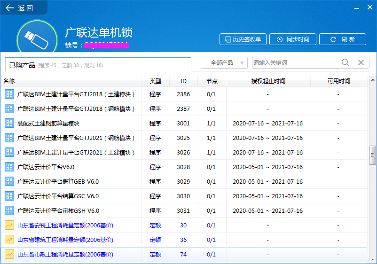The image size is (377, 264).
Task: Click authorization dates of ID 3030 row
Action: coord(267,196)
